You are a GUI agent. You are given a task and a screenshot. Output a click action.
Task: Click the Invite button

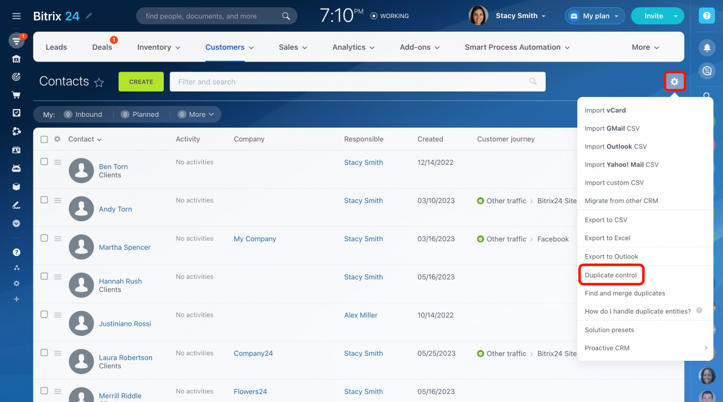click(x=654, y=16)
